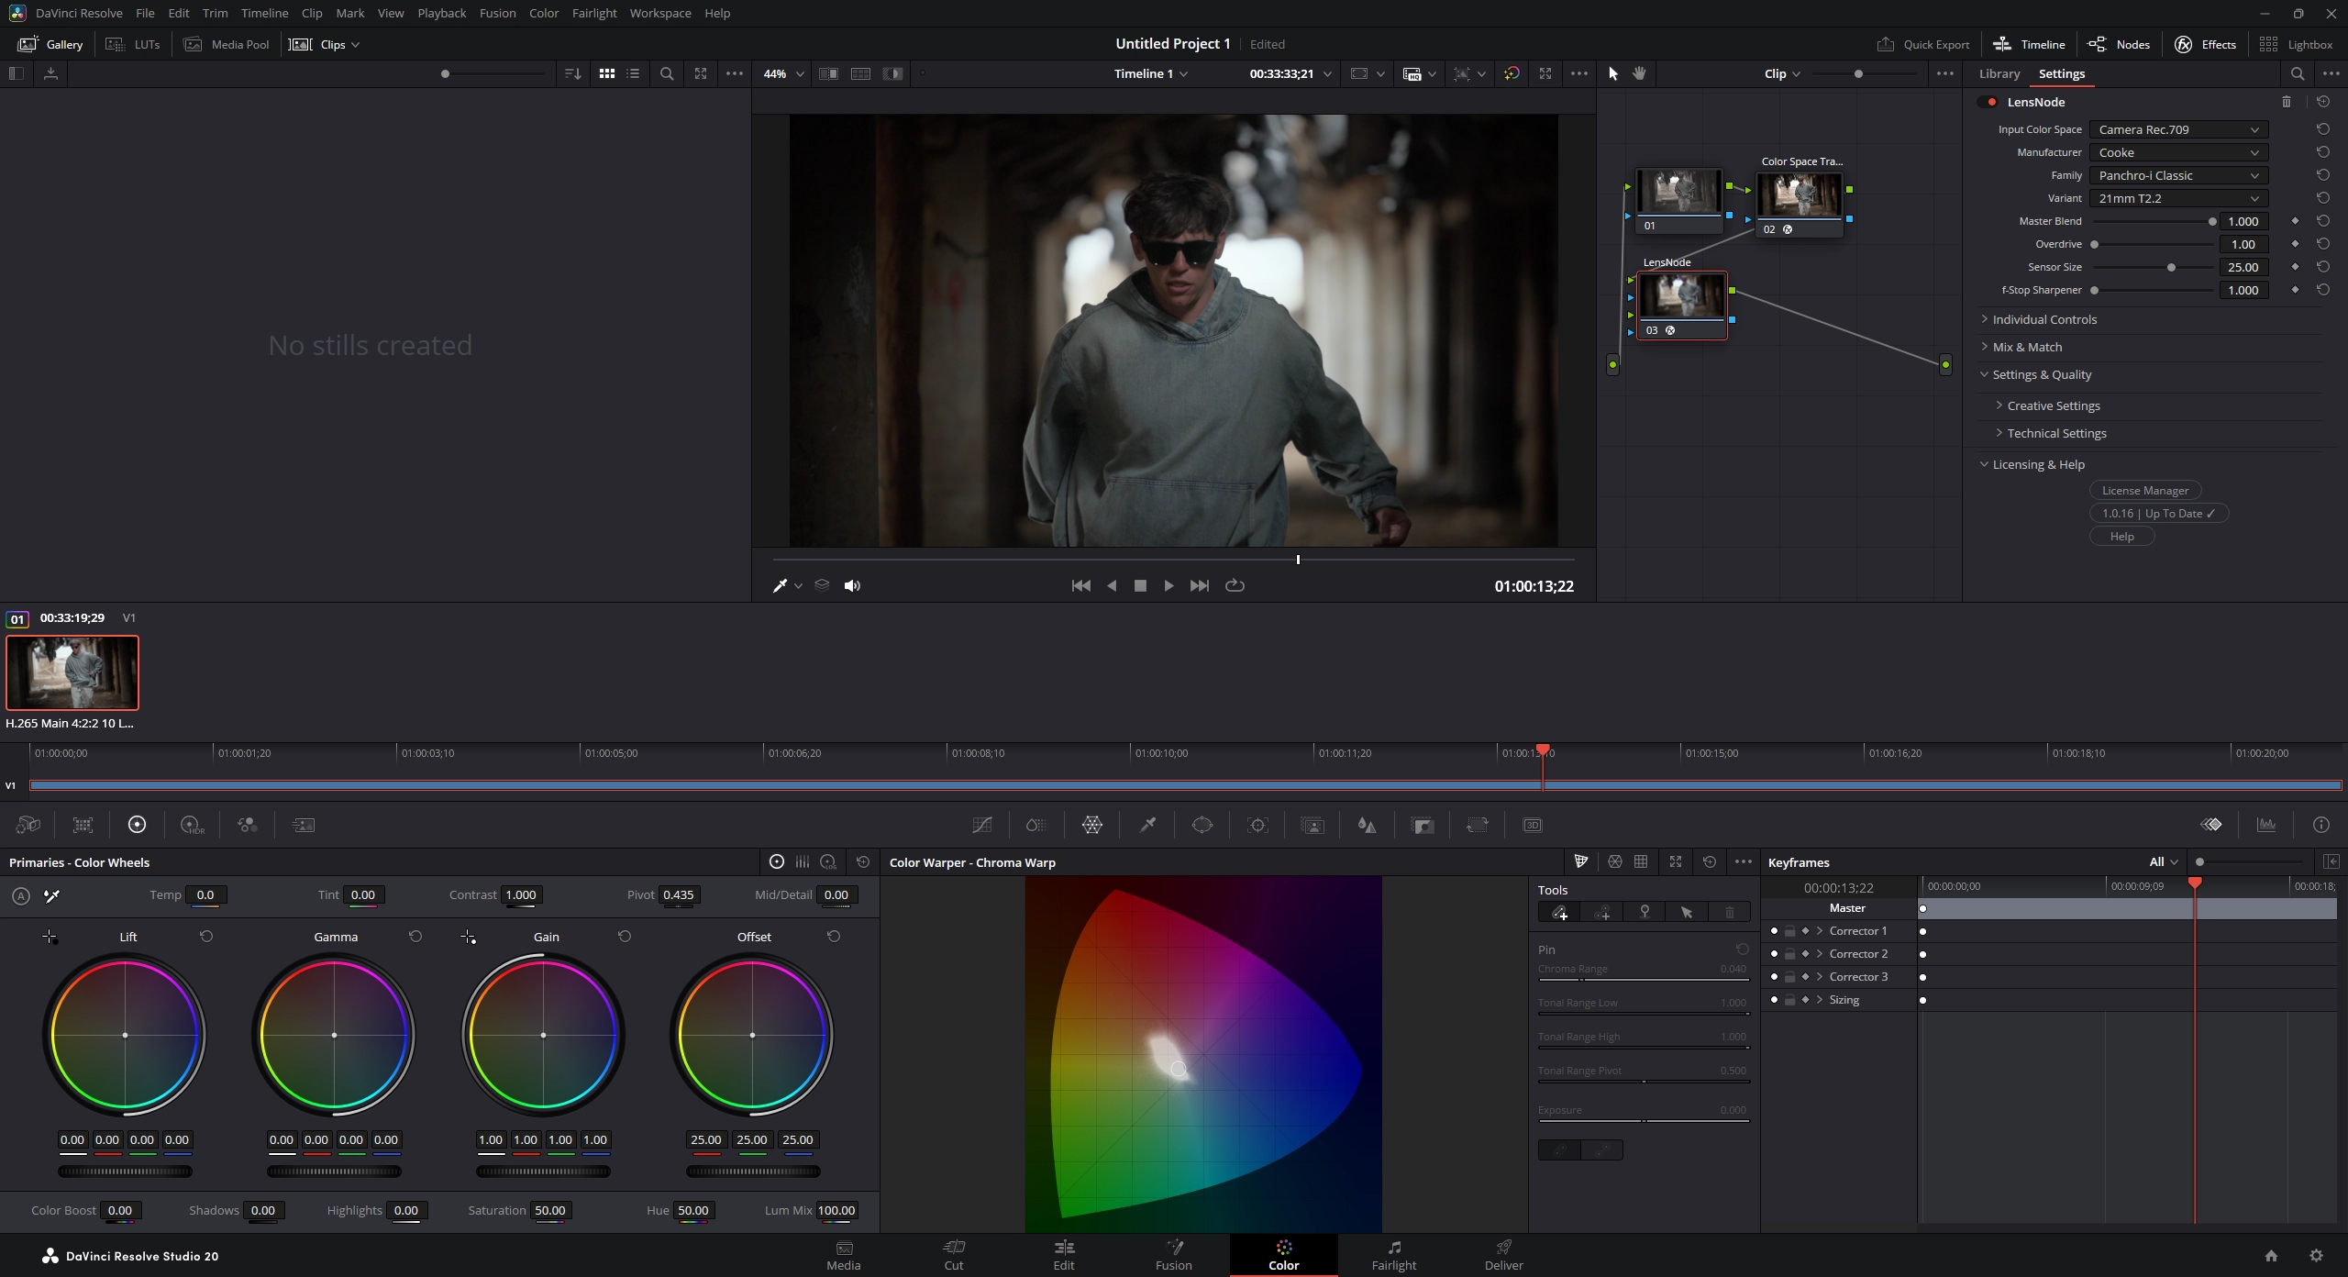Open the Qualifier eyedropper palette
The image size is (2348, 1277).
[x=1147, y=825]
